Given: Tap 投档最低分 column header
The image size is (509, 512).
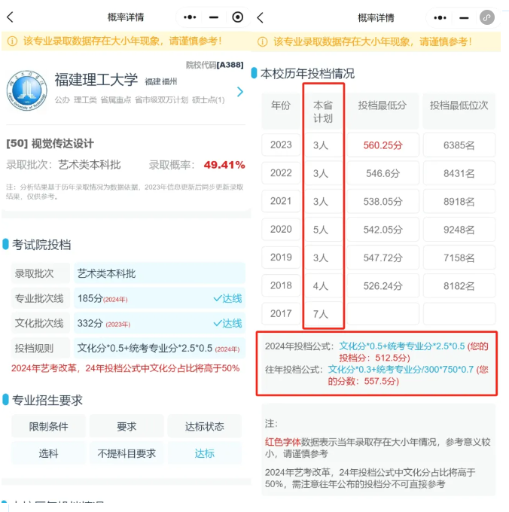Looking at the screenshot, I should coord(383,111).
